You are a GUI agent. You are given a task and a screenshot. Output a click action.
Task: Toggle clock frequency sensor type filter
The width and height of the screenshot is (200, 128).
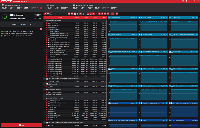click(x=102, y=14)
